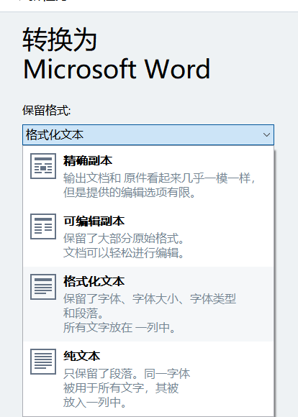Open the 保留格式 dropdown arrow

tap(266, 135)
